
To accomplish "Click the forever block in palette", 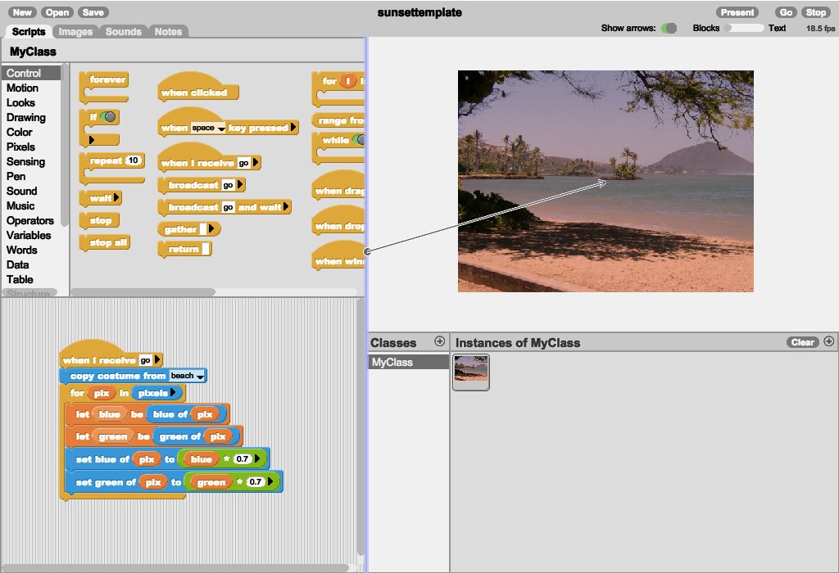I will click(x=107, y=79).
